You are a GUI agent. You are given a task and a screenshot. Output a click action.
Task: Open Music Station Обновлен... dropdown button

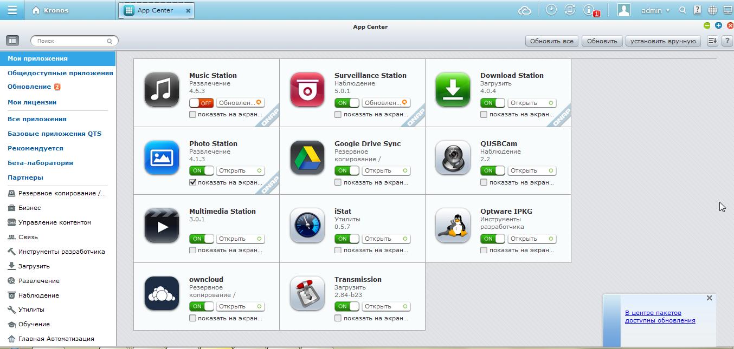pos(240,103)
